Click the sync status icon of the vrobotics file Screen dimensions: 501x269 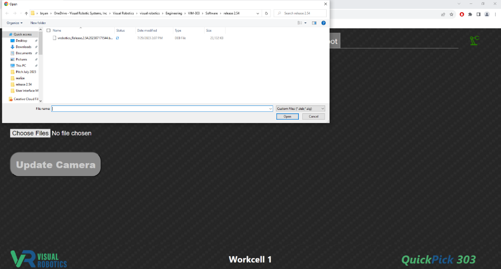[117, 38]
